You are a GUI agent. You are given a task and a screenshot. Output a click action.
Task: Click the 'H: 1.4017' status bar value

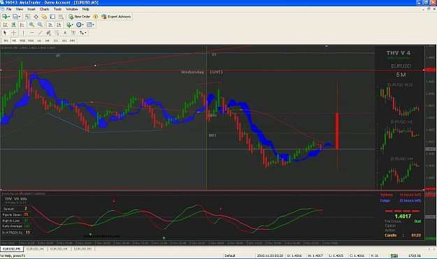point(315,256)
